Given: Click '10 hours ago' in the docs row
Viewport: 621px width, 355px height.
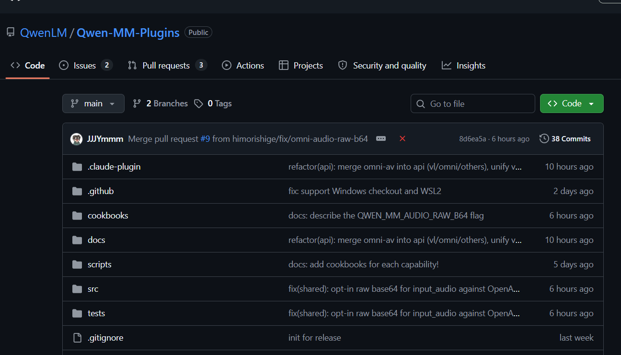Looking at the screenshot, I should [569, 240].
